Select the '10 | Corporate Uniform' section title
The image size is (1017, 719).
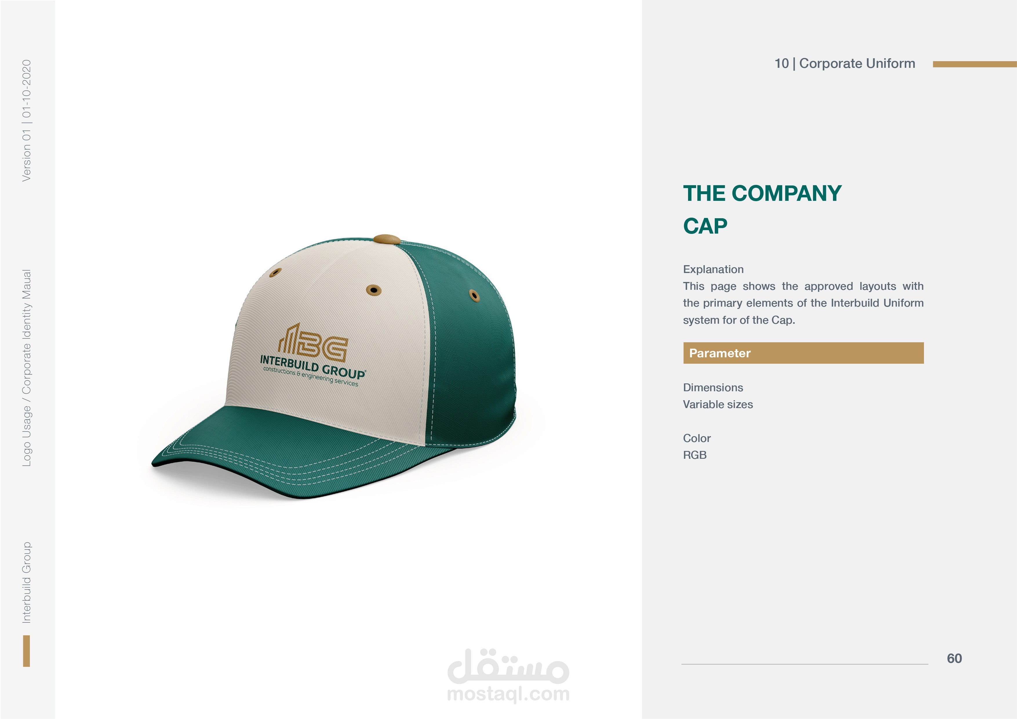845,63
